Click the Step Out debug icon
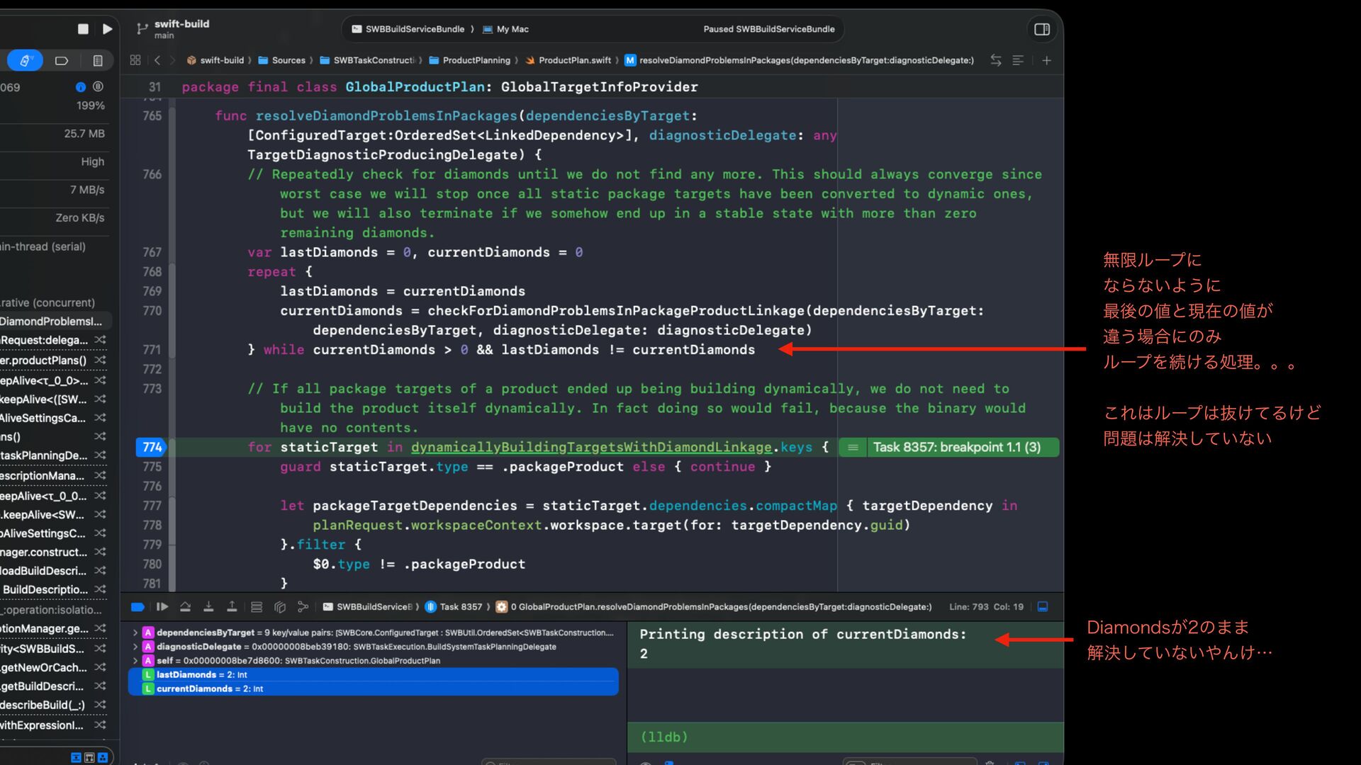The height and width of the screenshot is (765, 1361). coord(232,607)
